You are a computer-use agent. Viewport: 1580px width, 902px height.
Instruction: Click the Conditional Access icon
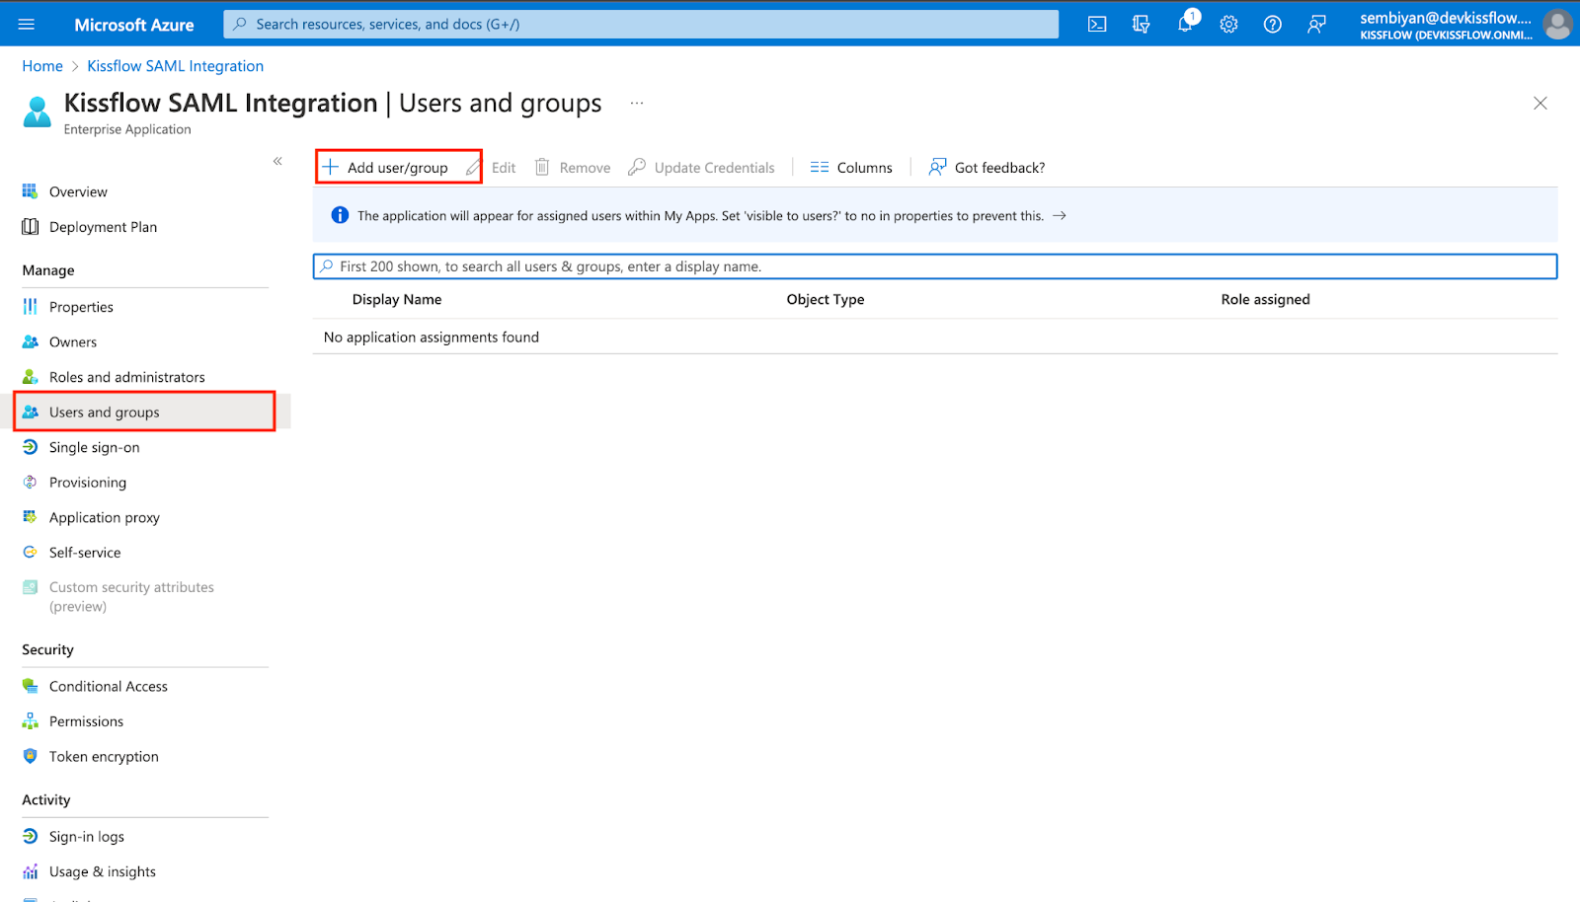(30, 686)
